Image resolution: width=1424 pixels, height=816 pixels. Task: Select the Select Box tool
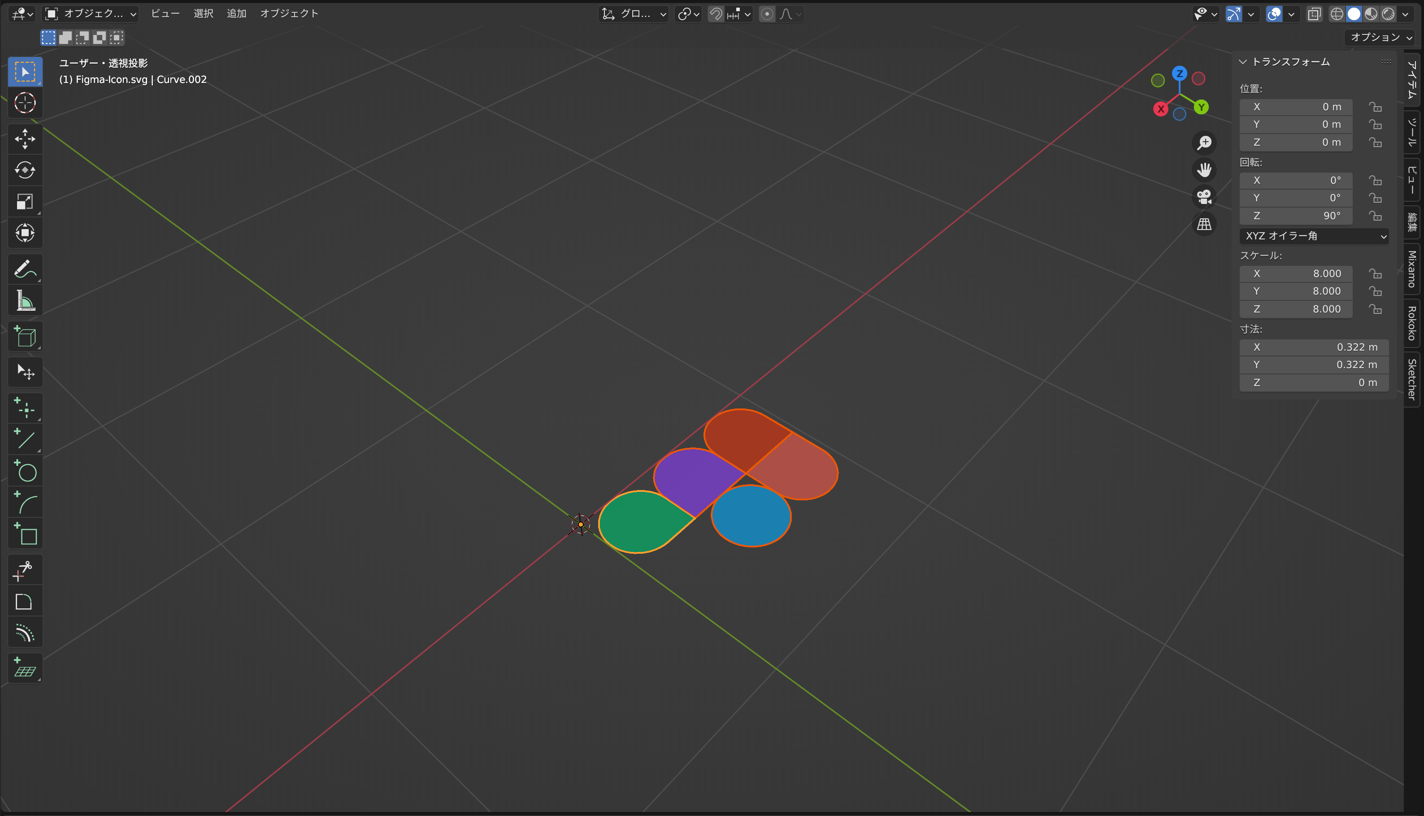click(x=25, y=72)
